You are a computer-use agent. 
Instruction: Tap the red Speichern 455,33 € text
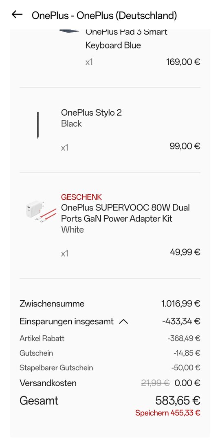point(168,413)
